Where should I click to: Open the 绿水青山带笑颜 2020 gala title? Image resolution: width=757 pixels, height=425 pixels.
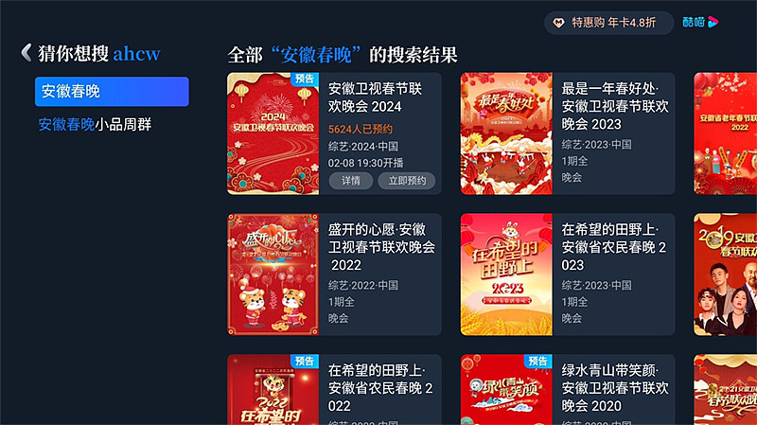(615, 388)
